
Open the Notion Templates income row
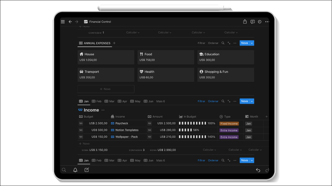tap(127, 130)
